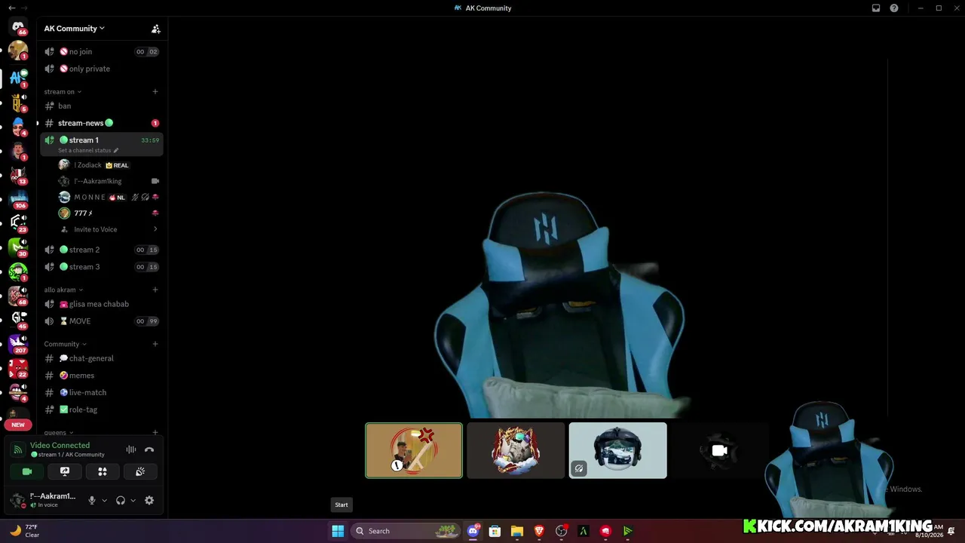Jump to NEW unread servers pill
Screen dimensions: 965x543
(18, 425)
